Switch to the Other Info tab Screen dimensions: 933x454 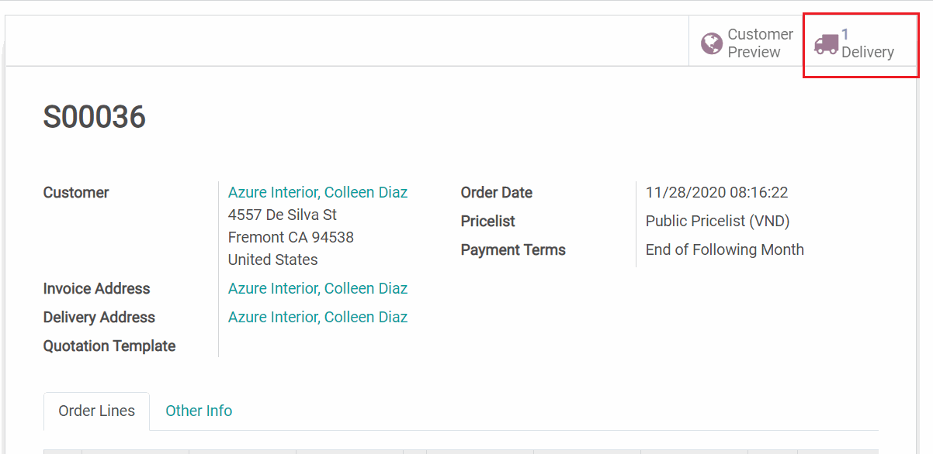click(x=199, y=411)
